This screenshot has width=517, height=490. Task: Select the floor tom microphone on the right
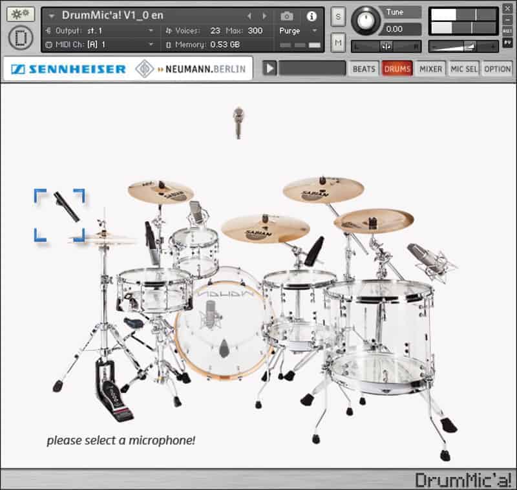tap(428, 257)
